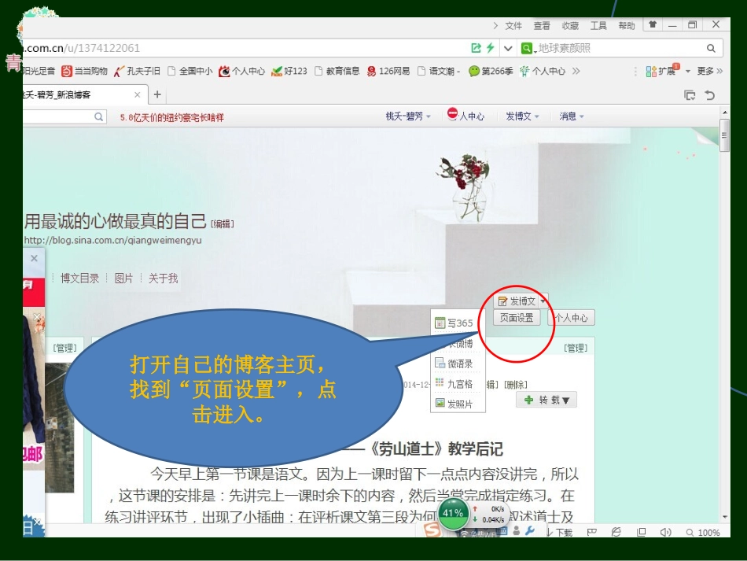Open the 查看 menu
Viewport: 747px width, 561px height.
pos(541,26)
